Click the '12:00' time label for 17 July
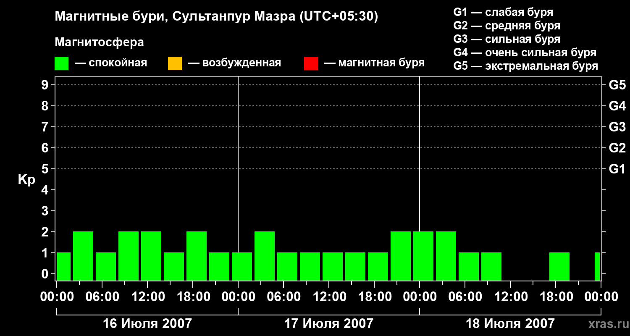630x336 pixels. [329, 297]
